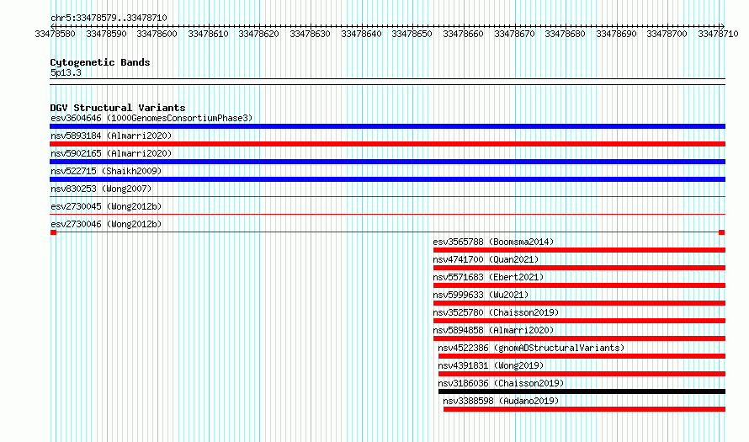Screen dimensions: 749x442
Task: Open nsv5571683 (Ebert2021) label
Action: tap(488, 277)
